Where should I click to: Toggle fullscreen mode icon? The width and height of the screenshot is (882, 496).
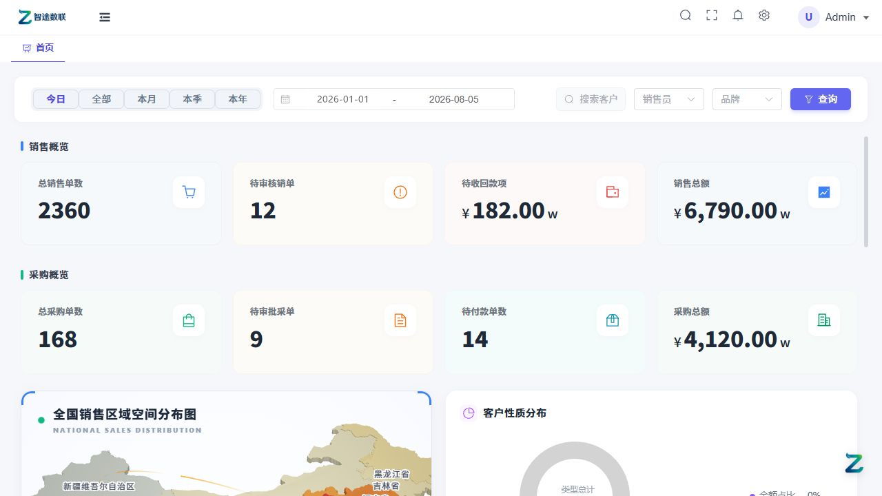point(712,15)
